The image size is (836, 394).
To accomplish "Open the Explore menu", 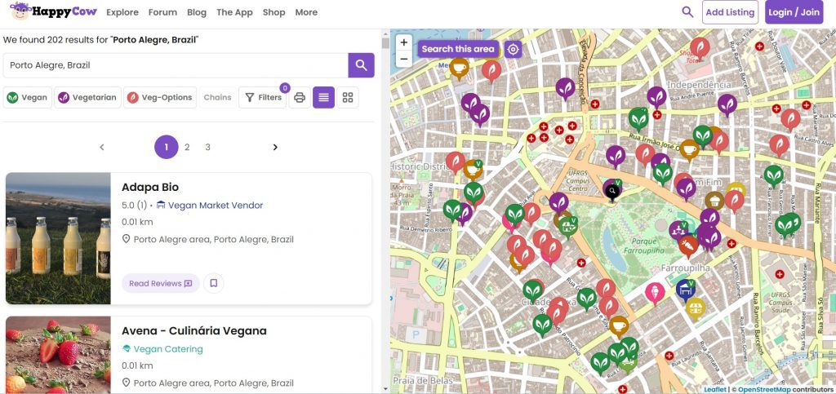I will tap(122, 12).
